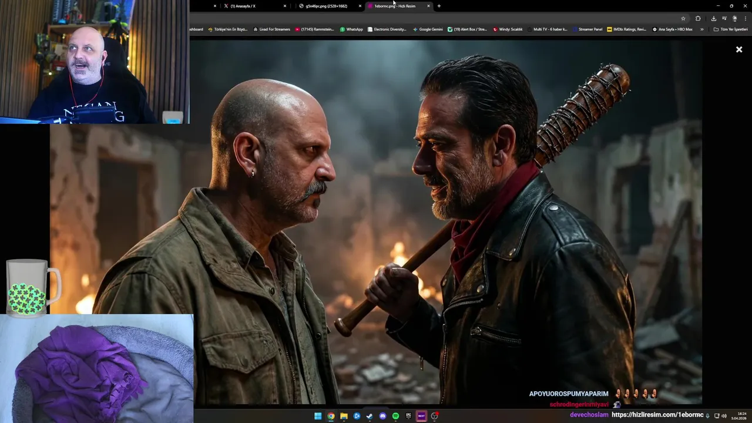Click the displayed image of the two men

(x=376, y=222)
